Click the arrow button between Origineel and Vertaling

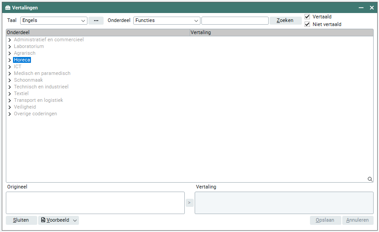pos(189,203)
